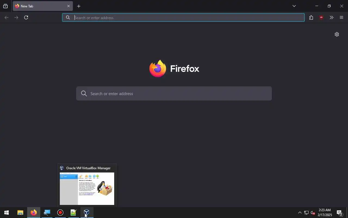Click the muted volume tray icon
The height and width of the screenshot is (218, 348).
coord(313,213)
